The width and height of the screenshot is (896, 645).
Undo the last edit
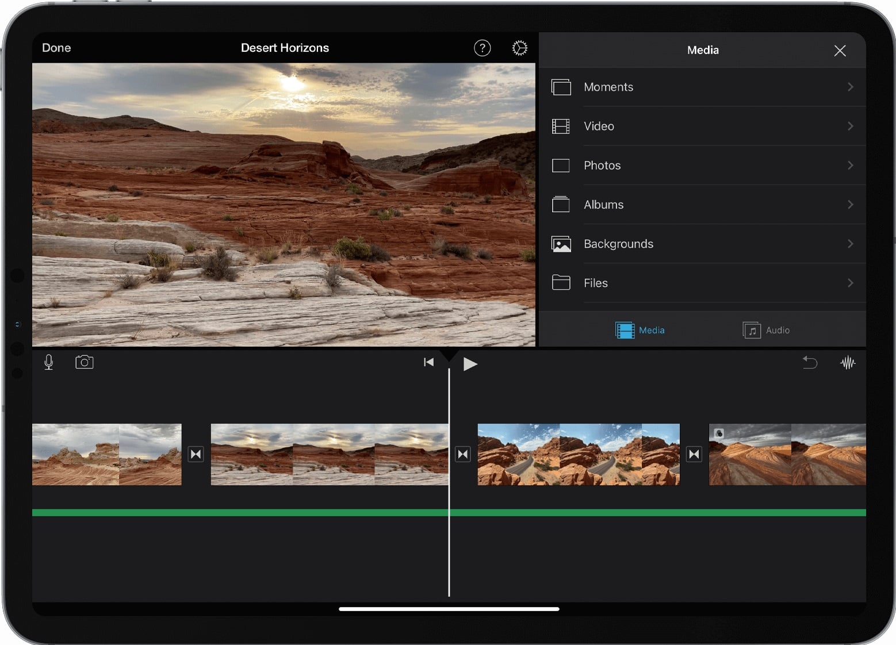(x=810, y=362)
